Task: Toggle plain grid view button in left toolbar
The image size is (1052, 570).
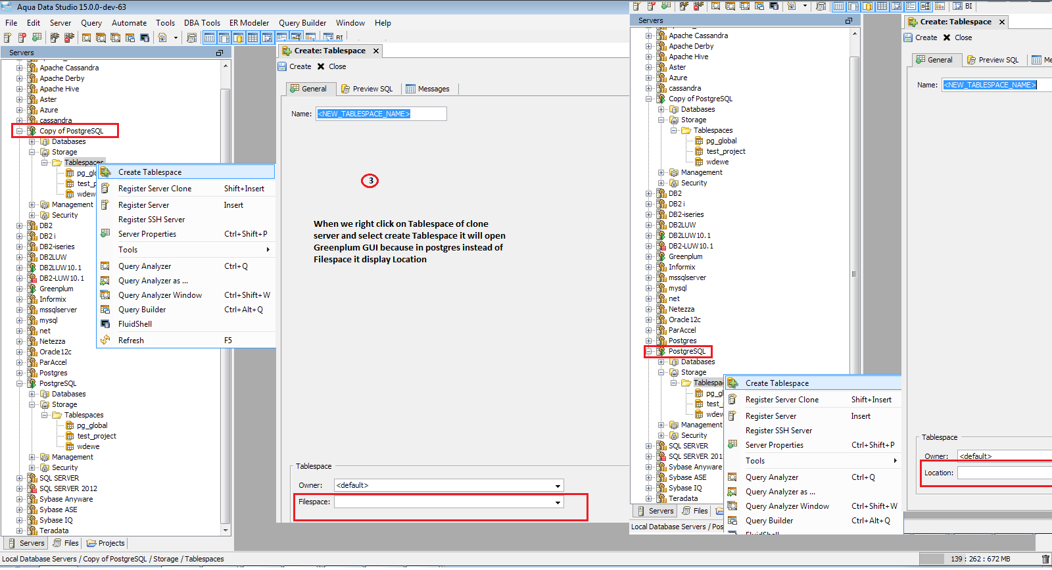Action: (252, 37)
